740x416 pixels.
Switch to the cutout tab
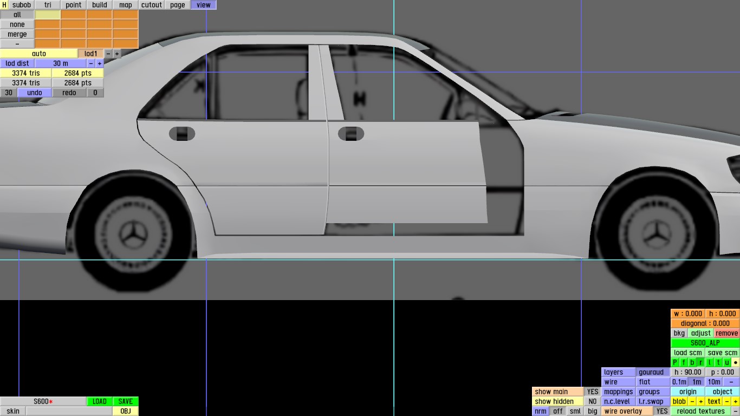[x=152, y=5]
